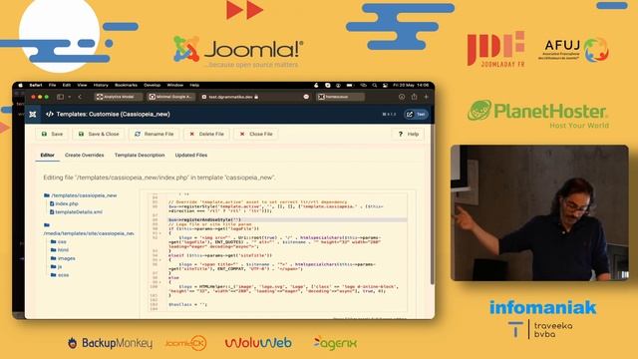Expand the html folder
Image resolution: width=638 pixels, height=359 pixels.
click(60, 250)
